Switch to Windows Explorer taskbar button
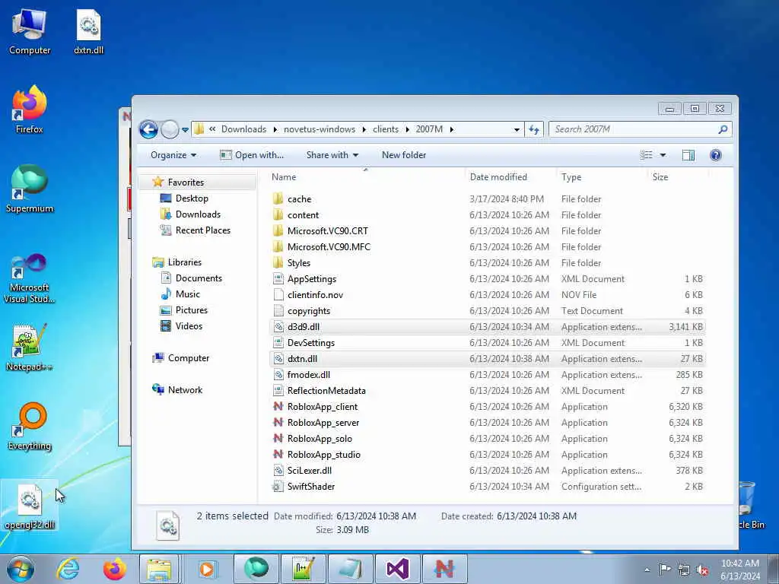Image resolution: width=779 pixels, height=584 pixels. click(x=159, y=569)
